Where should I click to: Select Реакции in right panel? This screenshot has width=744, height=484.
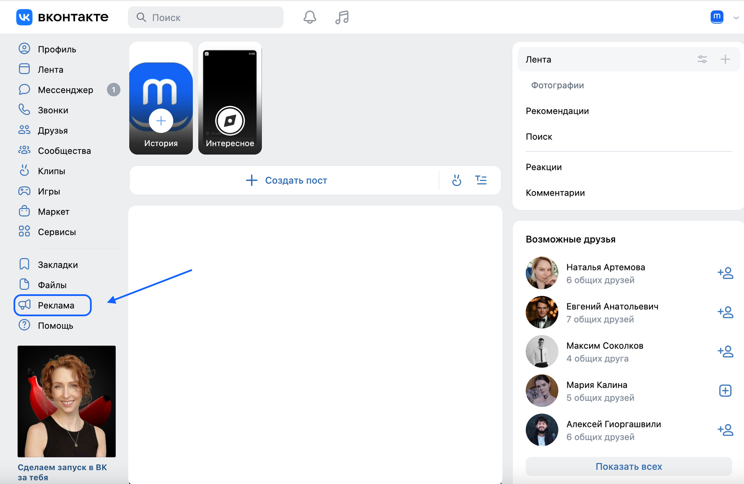tap(544, 167)
